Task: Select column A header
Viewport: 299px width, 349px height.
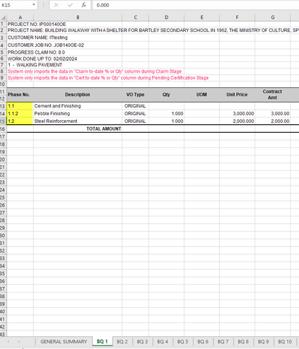Action: coord(20,17)
